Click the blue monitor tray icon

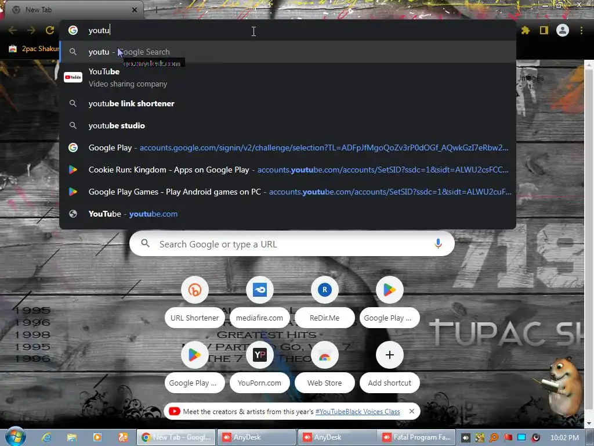click(x=521, y=438)
